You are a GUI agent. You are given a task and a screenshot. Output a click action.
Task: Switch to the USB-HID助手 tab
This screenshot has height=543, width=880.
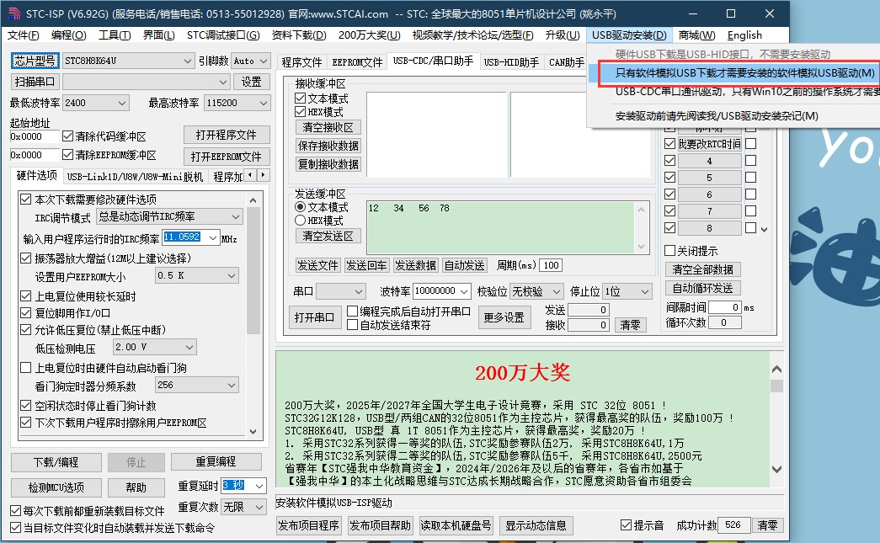point(511,62)
